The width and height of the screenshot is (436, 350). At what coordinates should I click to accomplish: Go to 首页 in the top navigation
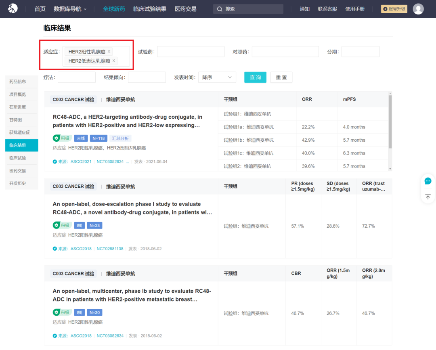pos(40,9)
